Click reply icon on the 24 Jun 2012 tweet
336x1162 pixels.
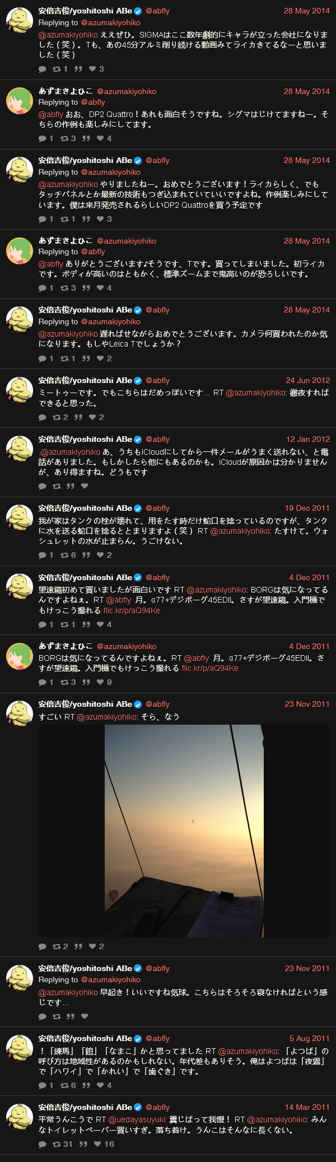pyautogui.click(x=43, y=417)
